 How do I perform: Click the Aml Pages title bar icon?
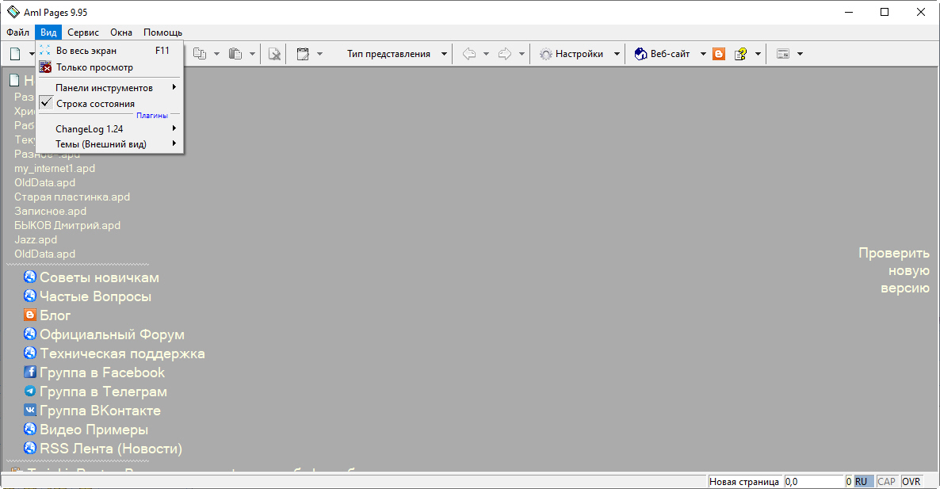pos(13,12)
